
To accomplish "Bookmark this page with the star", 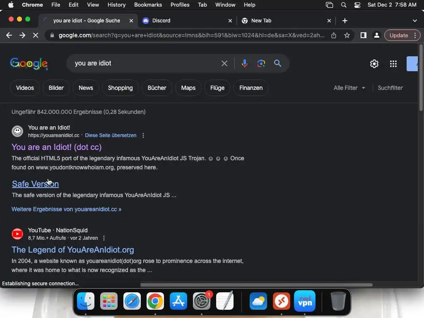I will coord(347,35).
